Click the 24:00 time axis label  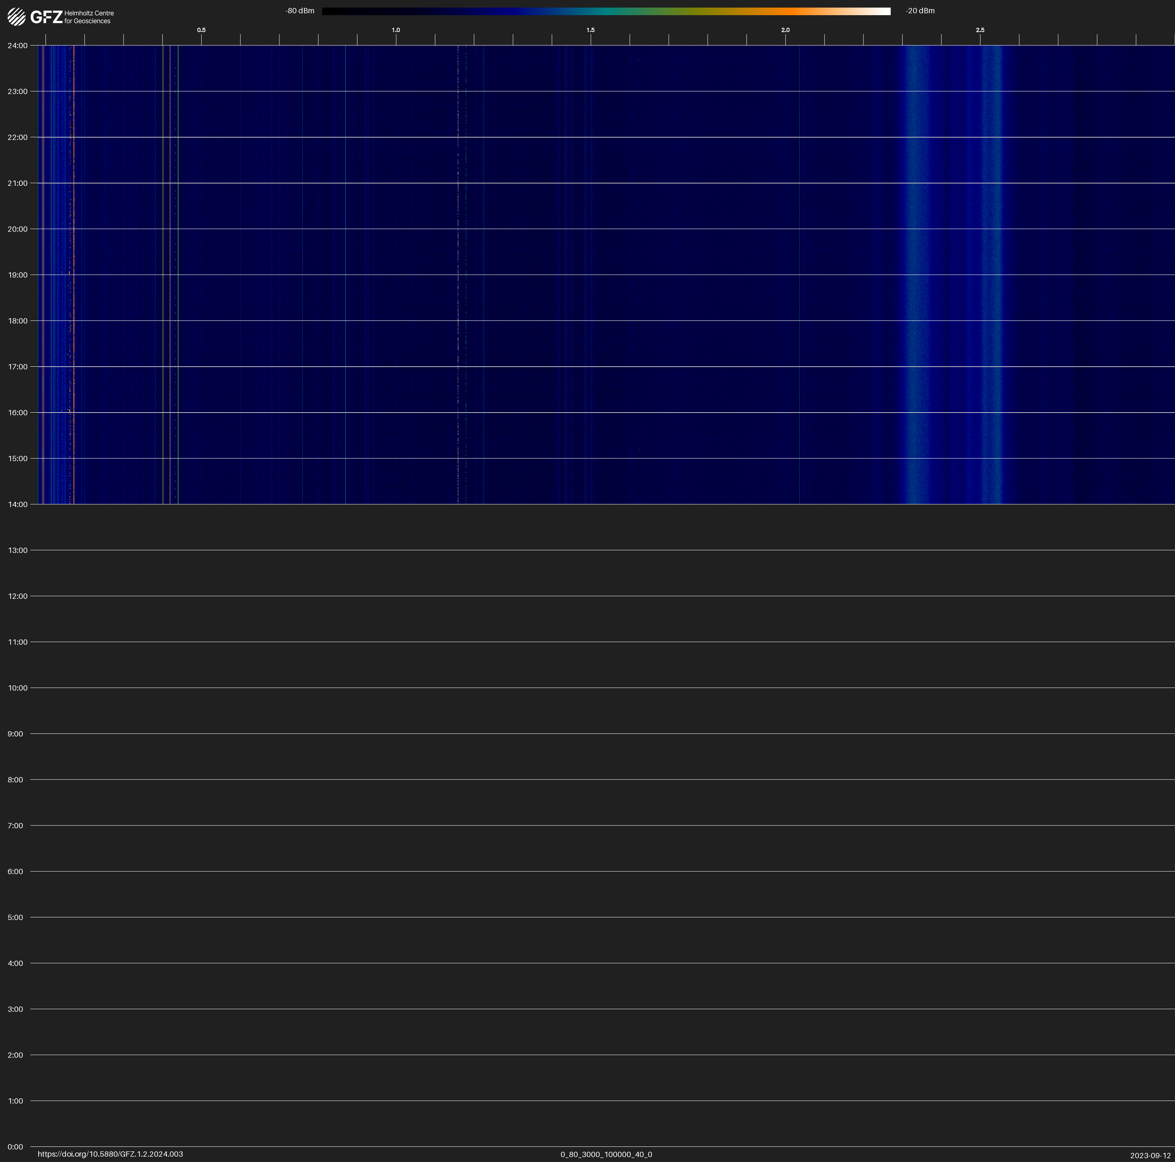tap(17, 46)
